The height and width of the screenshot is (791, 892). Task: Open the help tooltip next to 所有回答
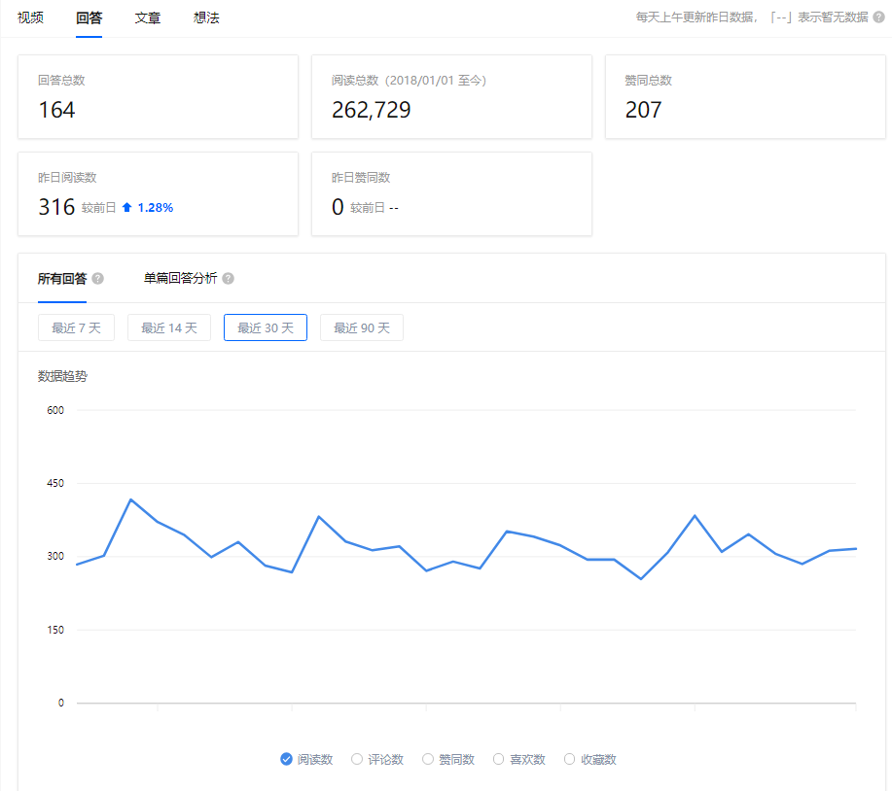(99, 277)
